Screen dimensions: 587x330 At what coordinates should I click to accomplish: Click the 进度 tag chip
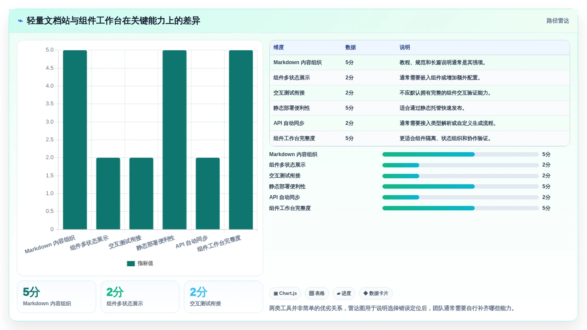[x=344, y=294]
